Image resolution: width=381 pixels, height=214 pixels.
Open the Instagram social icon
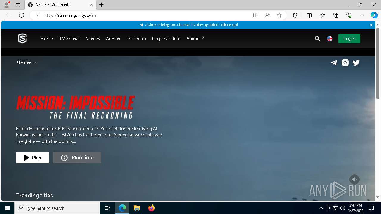tap(345, 62)
